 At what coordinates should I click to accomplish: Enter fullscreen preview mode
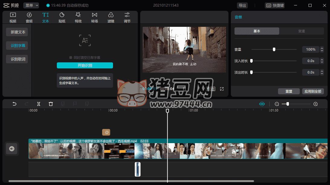(222, 89)
